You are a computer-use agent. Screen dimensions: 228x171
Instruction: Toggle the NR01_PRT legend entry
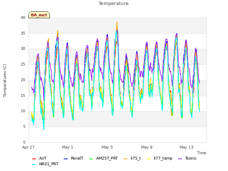45,164
